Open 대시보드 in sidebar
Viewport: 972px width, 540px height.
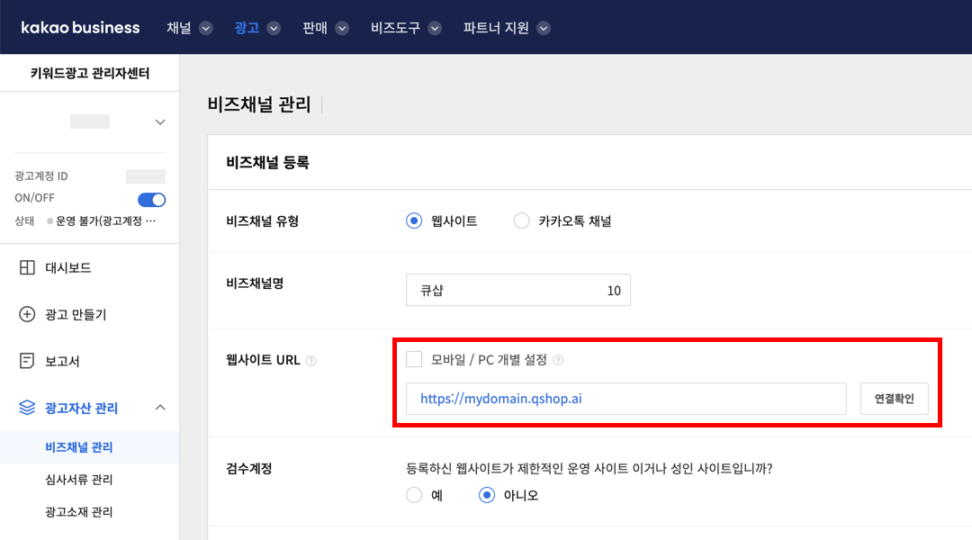pyautogui.click(x=68, y=268)
